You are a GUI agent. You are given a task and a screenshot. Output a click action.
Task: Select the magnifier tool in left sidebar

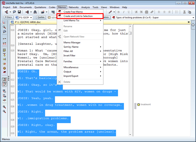point(5,27)
